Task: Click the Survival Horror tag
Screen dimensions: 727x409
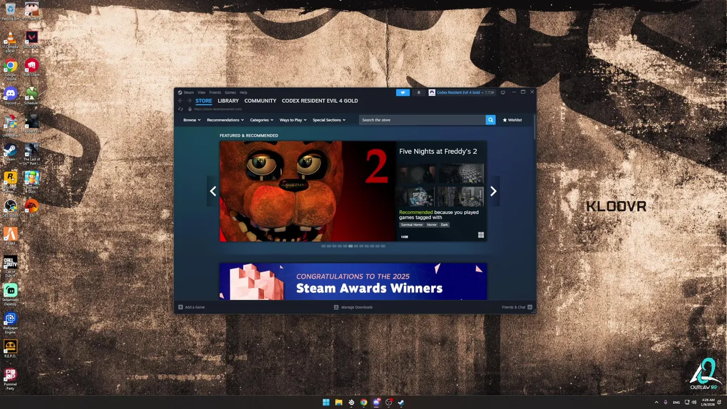Action: pyautogui.click(x=412, y=225)
